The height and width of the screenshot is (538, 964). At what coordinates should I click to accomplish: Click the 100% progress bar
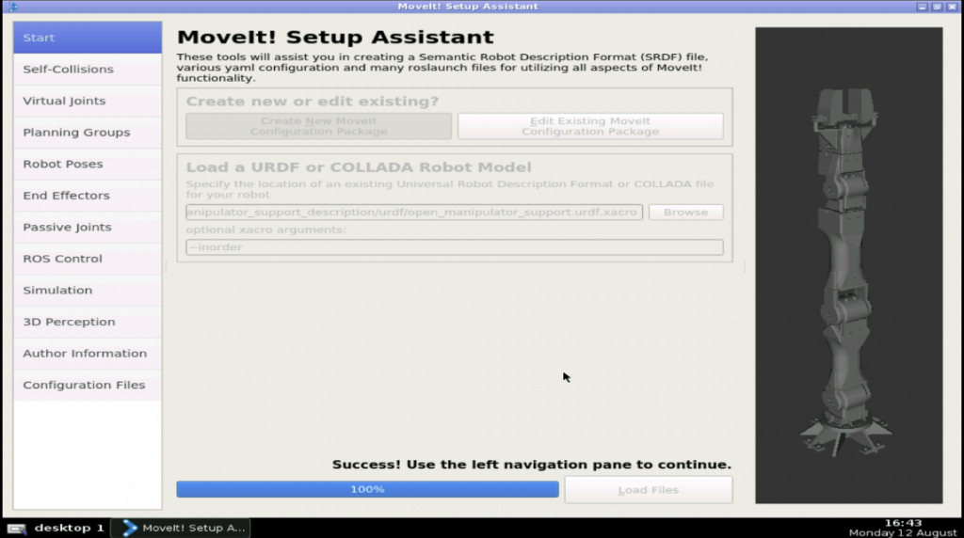tap(368, 489)
